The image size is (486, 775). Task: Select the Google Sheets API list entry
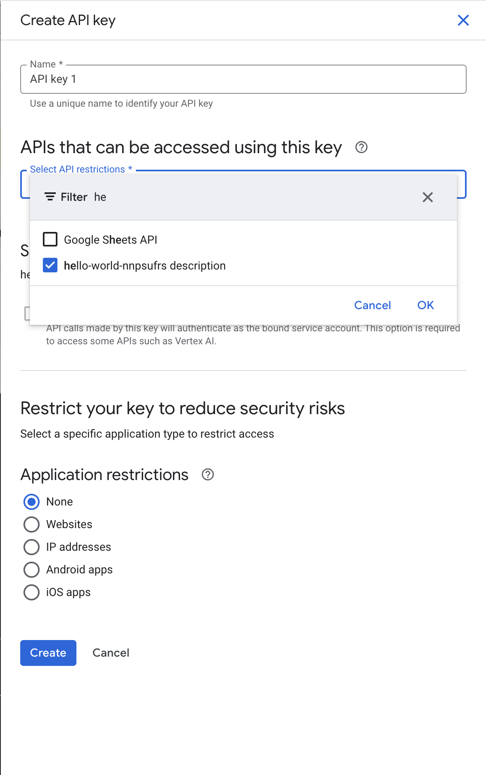pyautogui.click(x=110, y=240)
